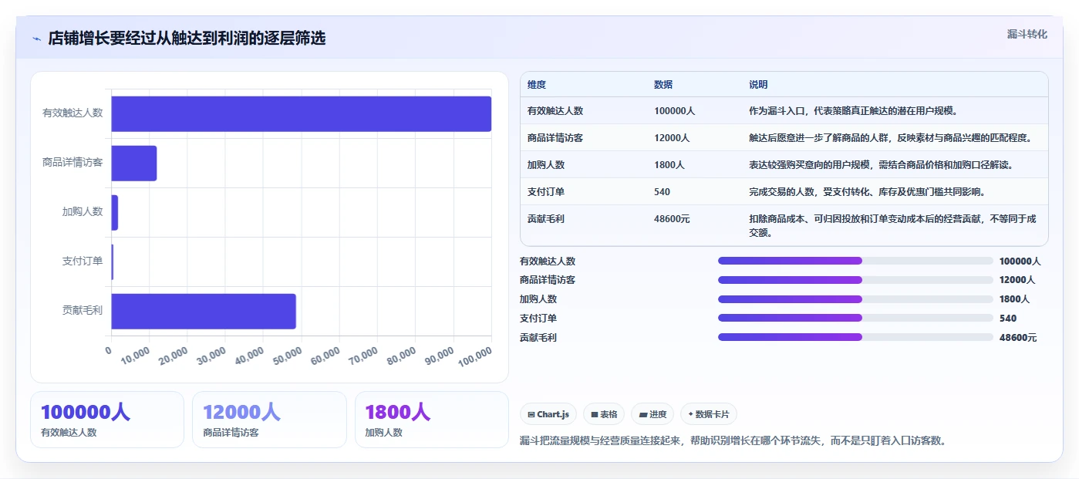Click the description starting 表达较强购买意向
This screenshot has height=479, width=1079.
pyautogui.click(x=881, y=165)
